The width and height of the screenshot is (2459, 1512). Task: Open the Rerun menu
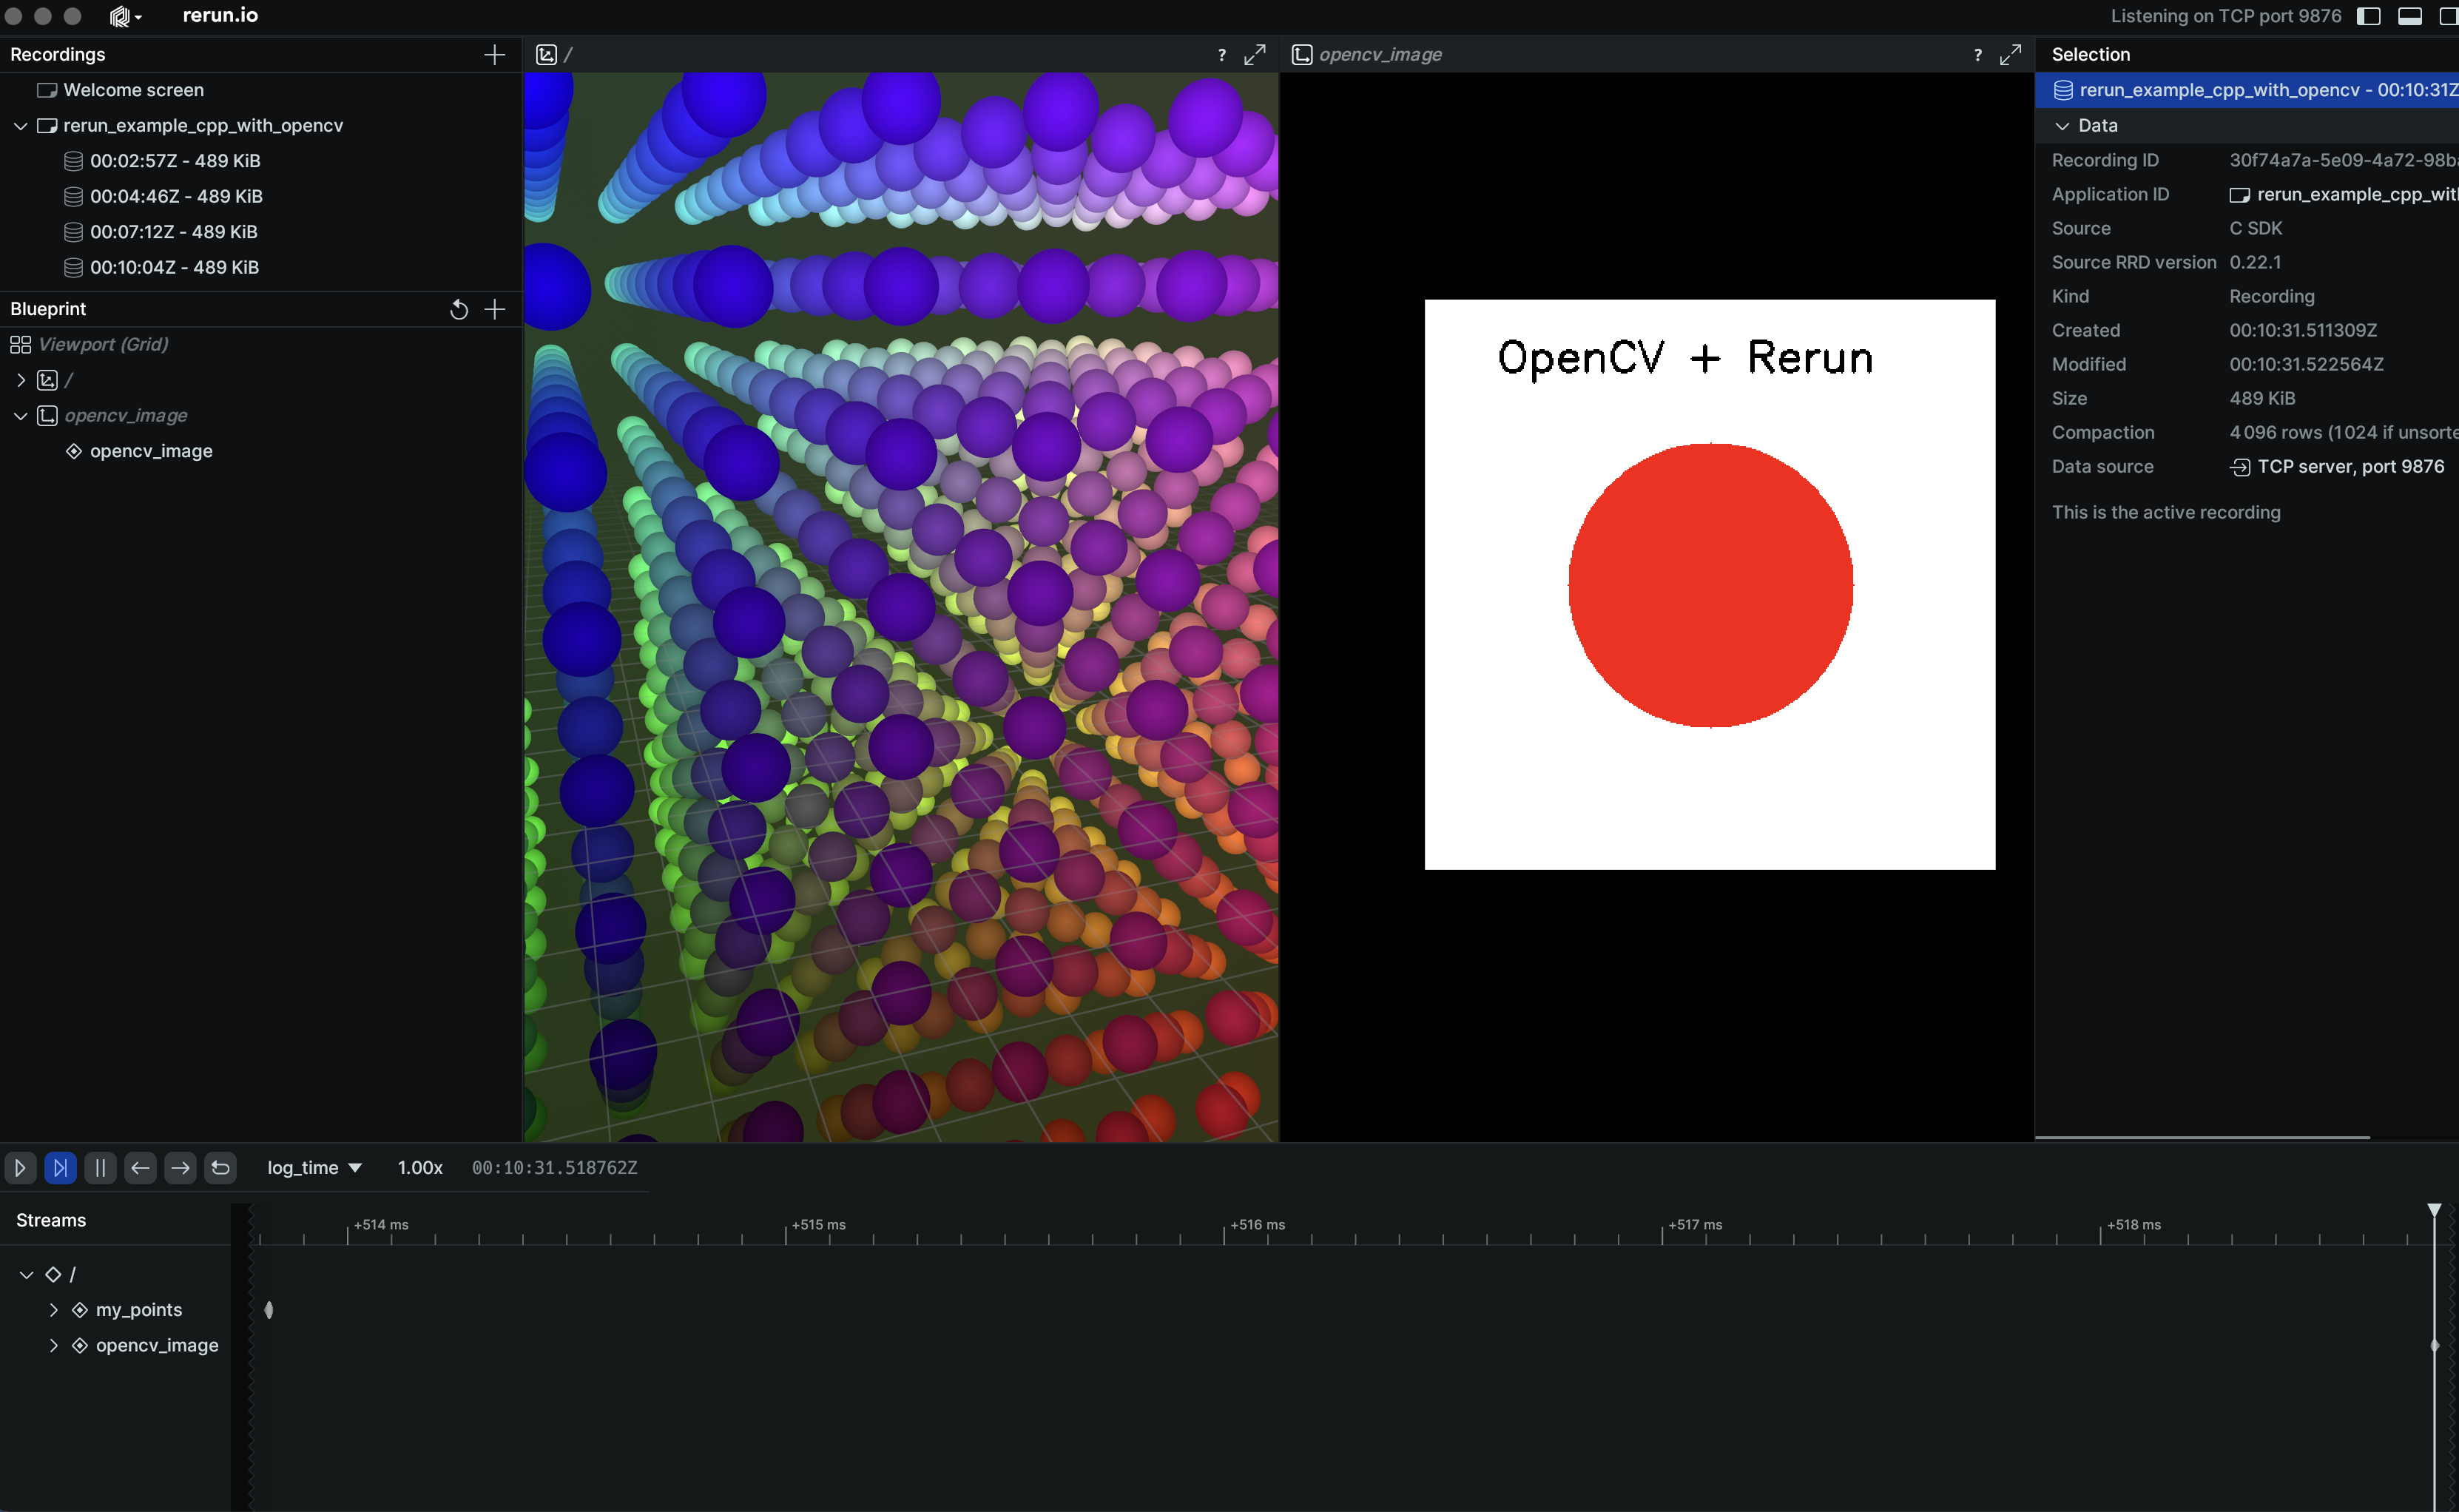click(125, 16)
